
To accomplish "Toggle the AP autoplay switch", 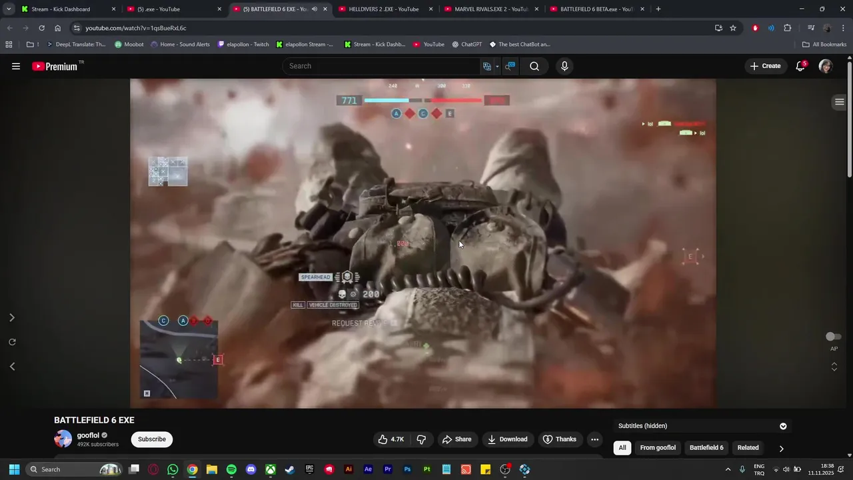I will (833, 337).
